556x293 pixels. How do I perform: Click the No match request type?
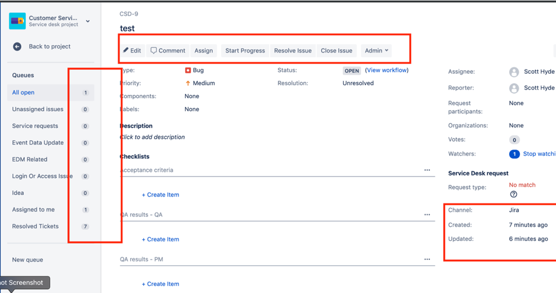tap(522, 185)
